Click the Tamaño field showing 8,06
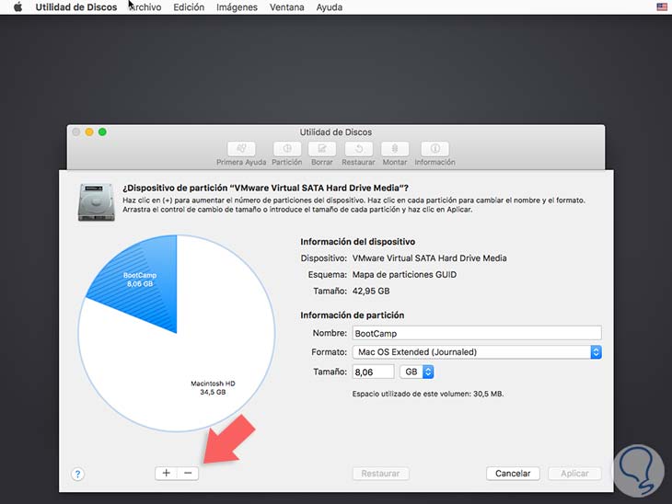This screenshot has width=672, height=504. (373, 372)
